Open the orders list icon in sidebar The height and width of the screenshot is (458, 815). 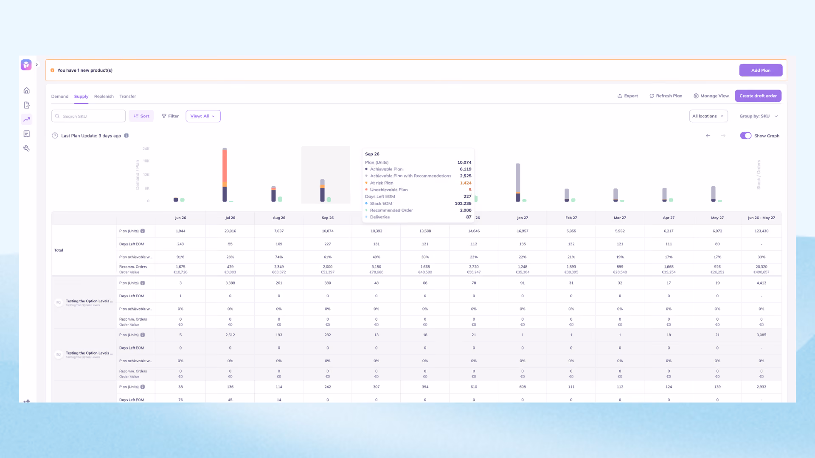click(27, 134)
